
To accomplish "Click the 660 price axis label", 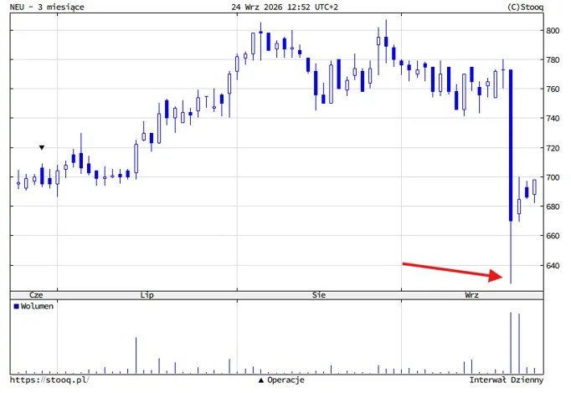I will 553,236.
